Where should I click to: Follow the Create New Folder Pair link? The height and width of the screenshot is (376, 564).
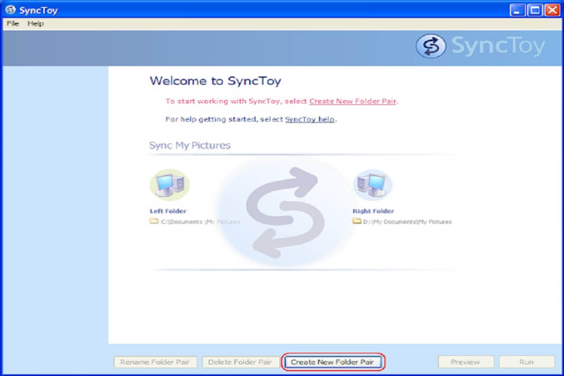352,101
